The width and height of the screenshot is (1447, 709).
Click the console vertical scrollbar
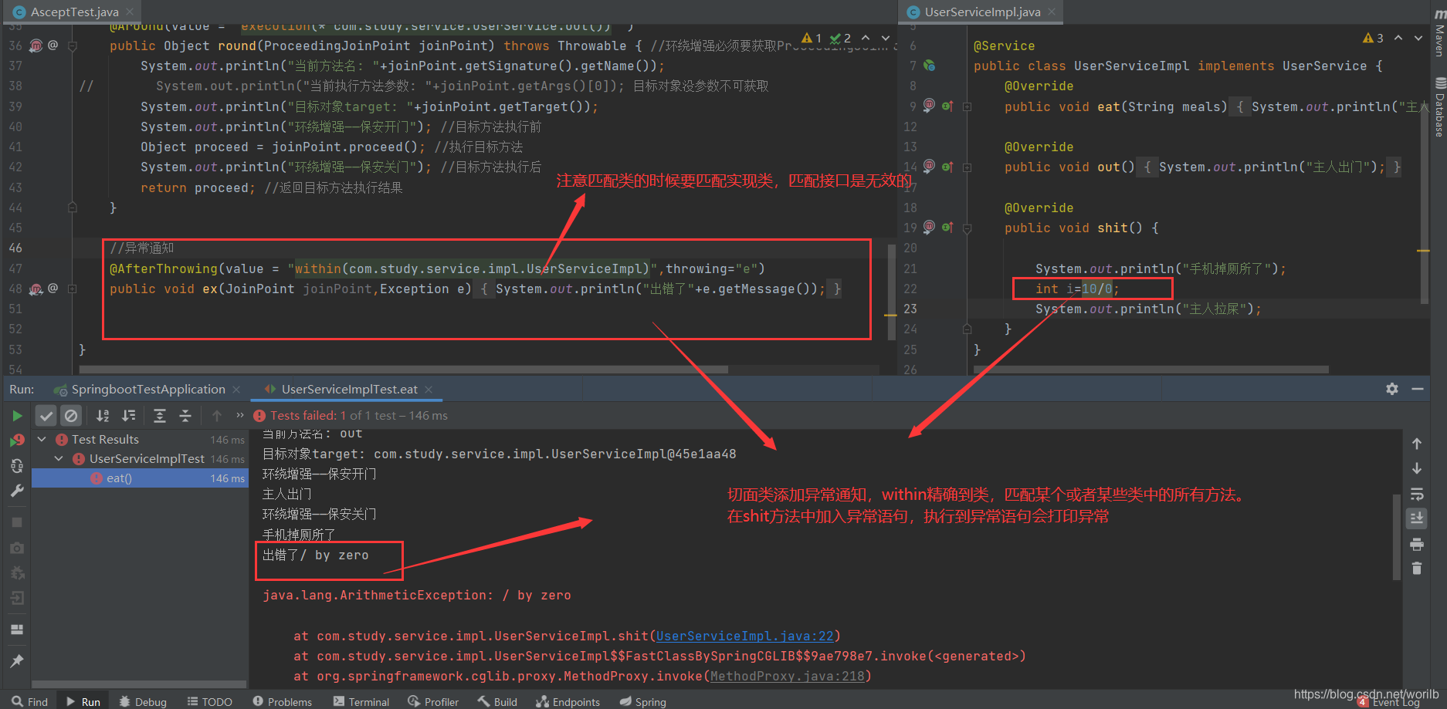point(1396,536)
